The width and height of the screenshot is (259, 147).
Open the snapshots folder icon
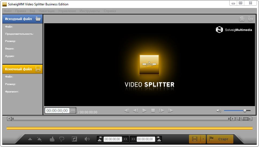point(250,19)
